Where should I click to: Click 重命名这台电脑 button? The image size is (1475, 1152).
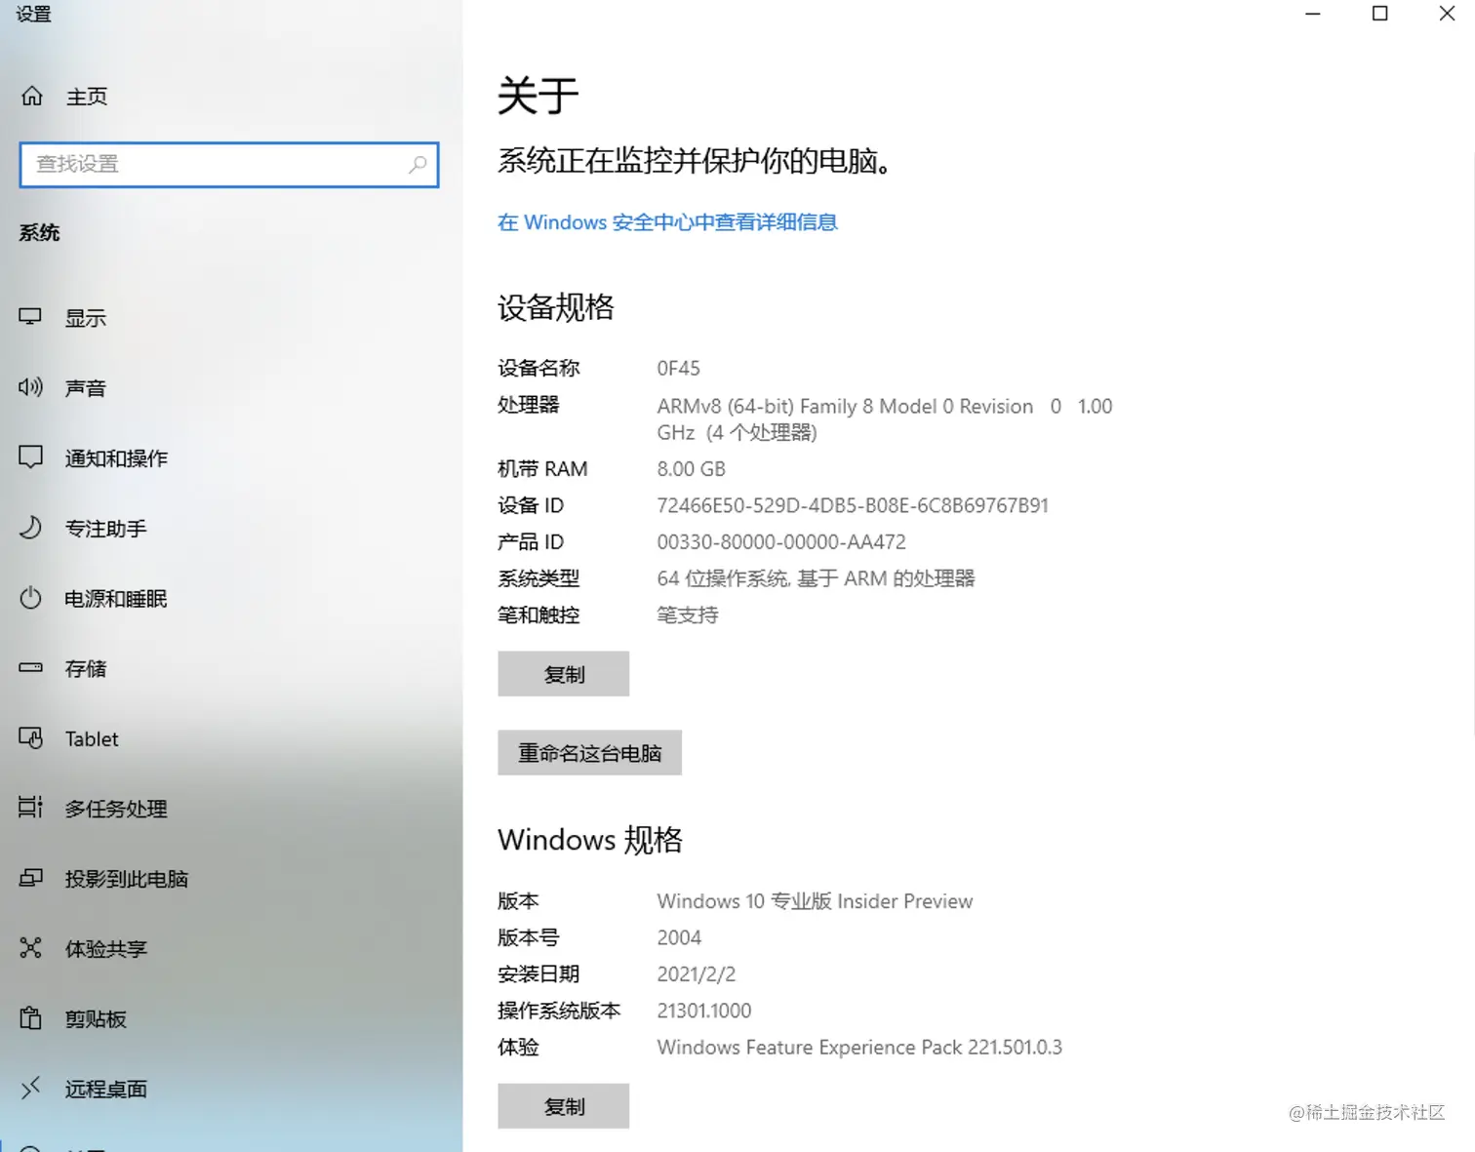coord(589,753)
